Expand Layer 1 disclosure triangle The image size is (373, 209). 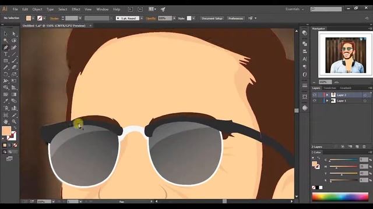(328, 100)
